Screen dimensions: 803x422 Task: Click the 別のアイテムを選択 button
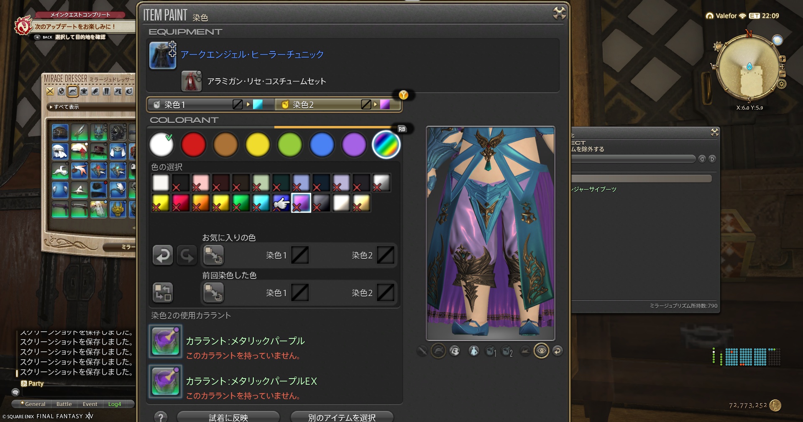pyautogui.click(x=342, y=417)
